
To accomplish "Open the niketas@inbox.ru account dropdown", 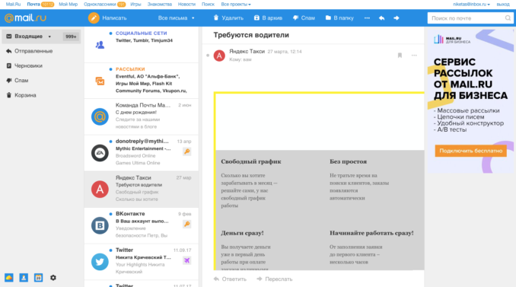I will 471,5.
